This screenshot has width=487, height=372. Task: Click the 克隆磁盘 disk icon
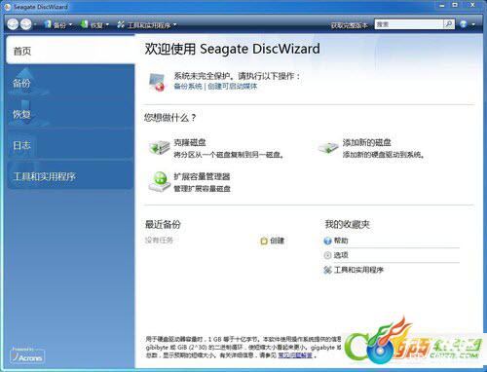[x=159, y=148]
